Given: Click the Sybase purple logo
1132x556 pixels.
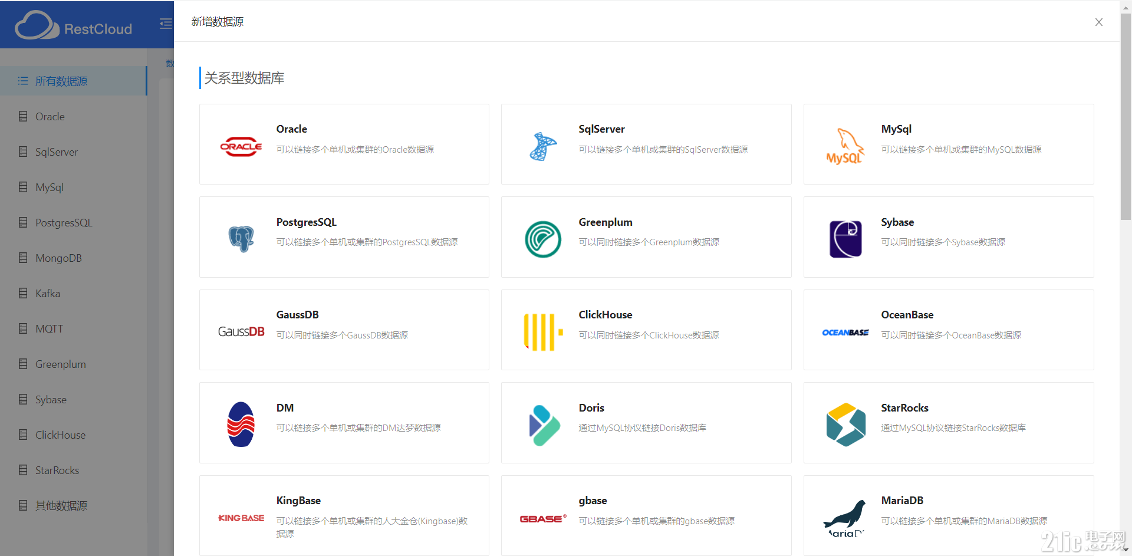Looking at the screenshot, I should pos(845,239).
